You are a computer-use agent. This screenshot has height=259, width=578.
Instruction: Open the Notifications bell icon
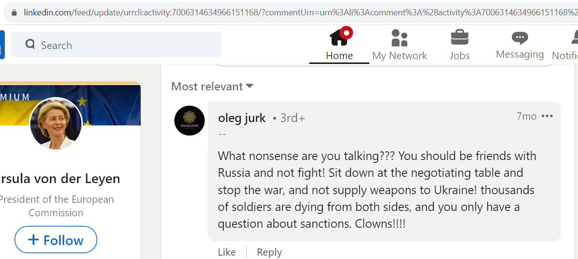point(575,37)
